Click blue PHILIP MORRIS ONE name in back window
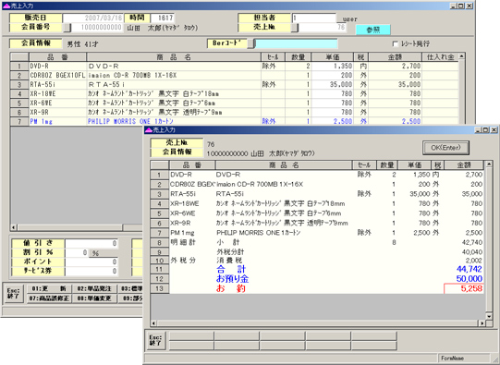The width and height of the screenshot is (500, 365). (x=130, y=122)
